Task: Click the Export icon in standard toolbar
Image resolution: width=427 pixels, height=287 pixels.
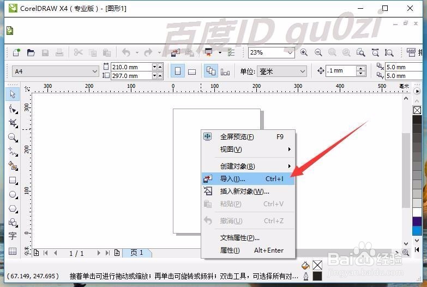Action: 190,52
